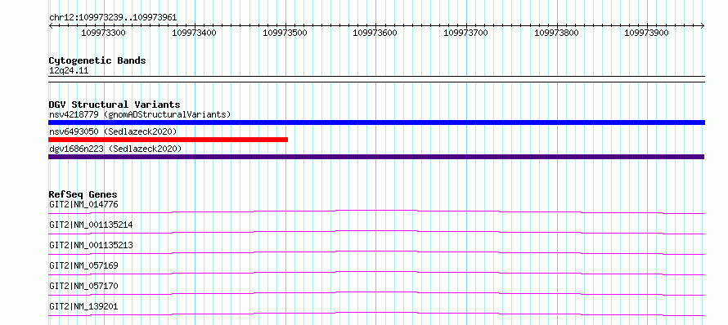Click the magenta GIT2|NM_001135213 transcript line

click(x=376, y=252)
